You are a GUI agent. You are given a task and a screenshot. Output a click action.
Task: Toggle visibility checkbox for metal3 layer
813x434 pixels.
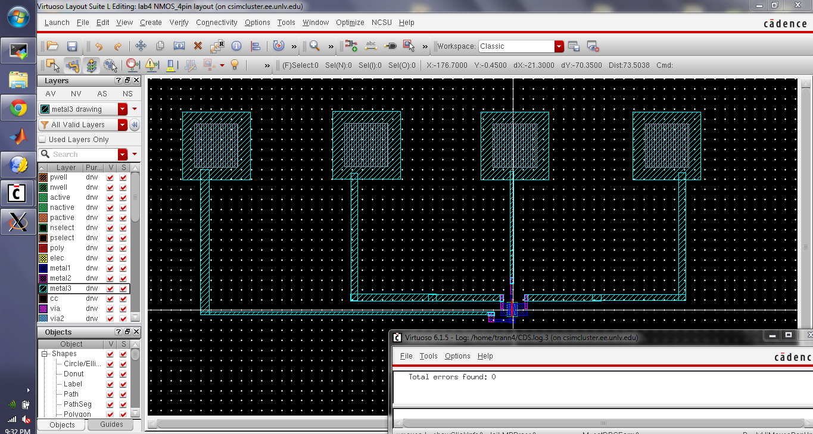pyautogui.click(x=110, y=288)
